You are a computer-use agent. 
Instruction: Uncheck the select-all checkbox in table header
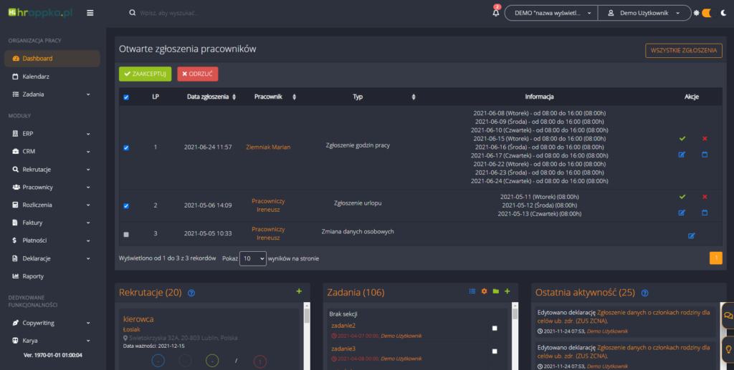pyautogui.click(x=127, y=97)
